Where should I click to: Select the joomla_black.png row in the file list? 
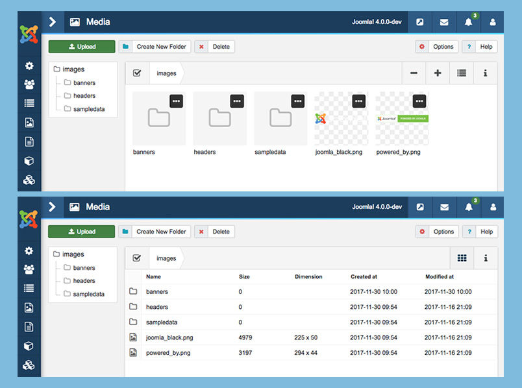click(x=169, y=337)
